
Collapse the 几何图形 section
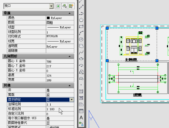[x=69, y=56]
